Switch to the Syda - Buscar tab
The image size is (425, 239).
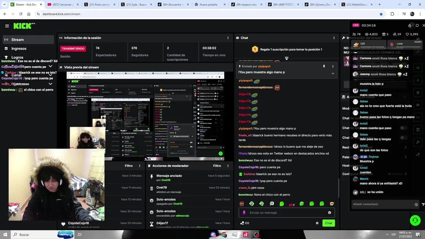[136, 5]
